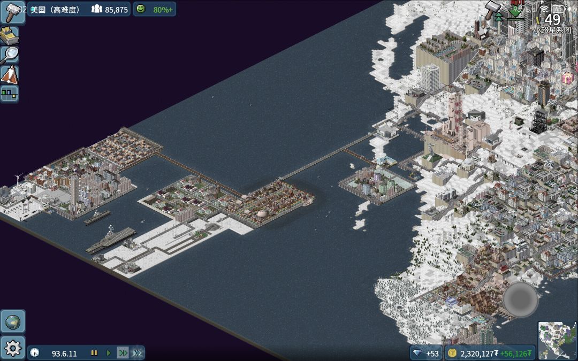Click the green double up-arrows icon
578x361 pixels.
[x=498, y=17]
